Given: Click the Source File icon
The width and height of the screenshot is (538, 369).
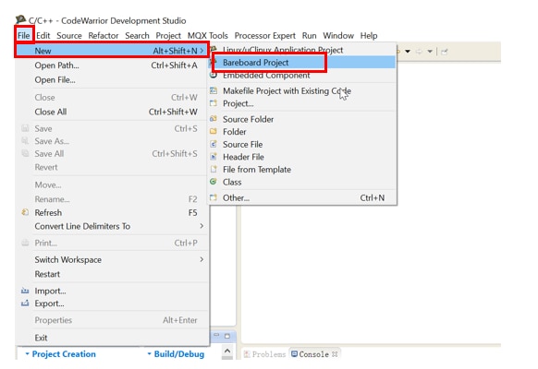Looking at the screenshot, I should click(214, 144).
